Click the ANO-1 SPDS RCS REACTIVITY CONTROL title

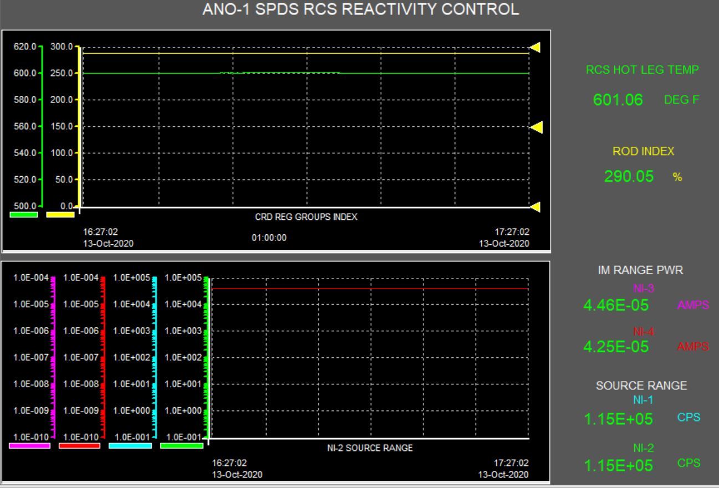tap(361, 9)
